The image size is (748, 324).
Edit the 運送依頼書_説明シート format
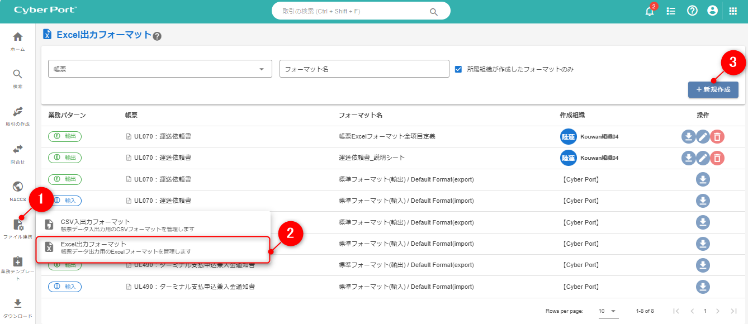coord(703,158)
